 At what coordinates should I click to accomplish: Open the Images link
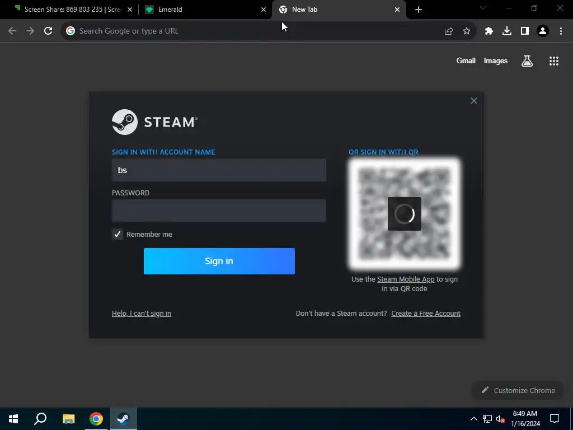(x=496, y=60)
